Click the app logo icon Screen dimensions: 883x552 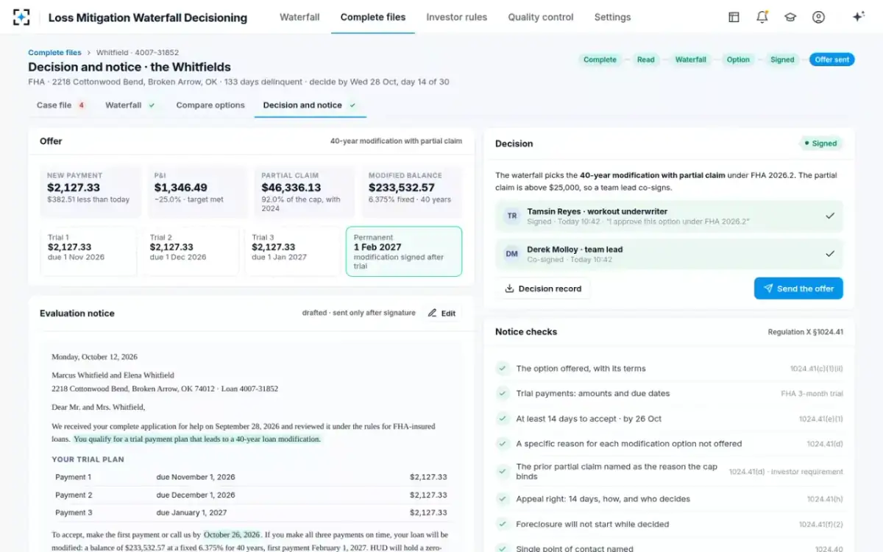(22, 17)
